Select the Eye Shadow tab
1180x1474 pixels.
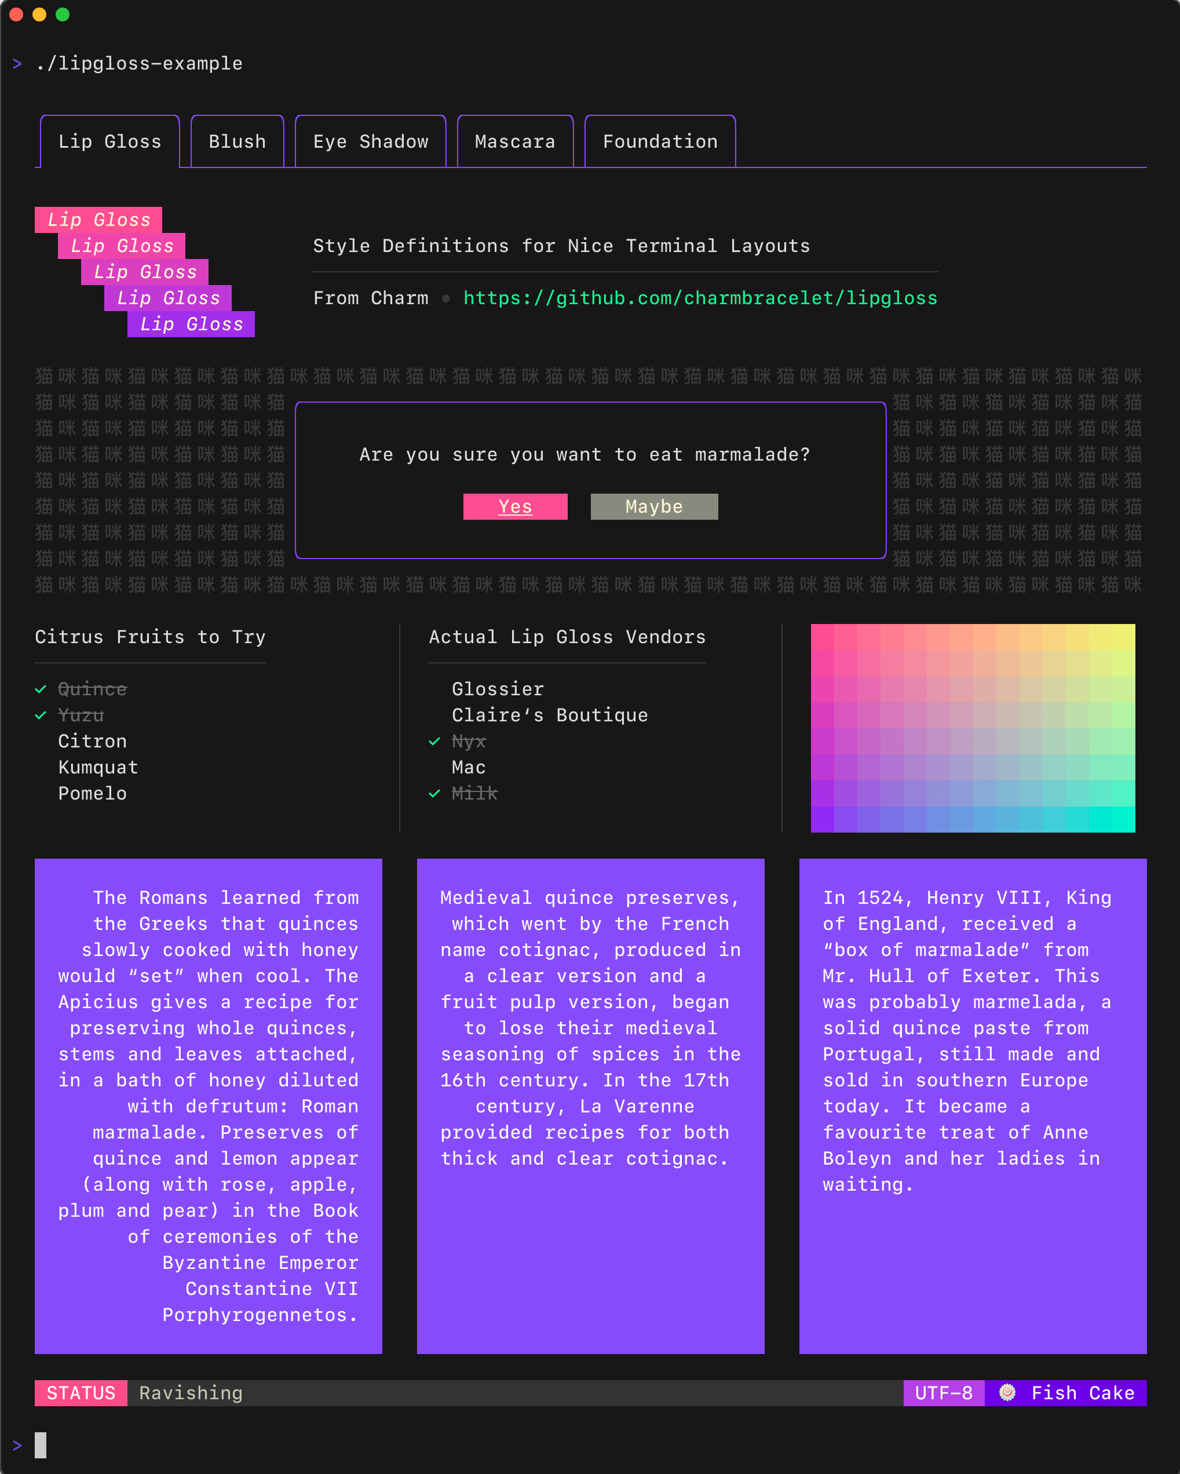point(371,142)
